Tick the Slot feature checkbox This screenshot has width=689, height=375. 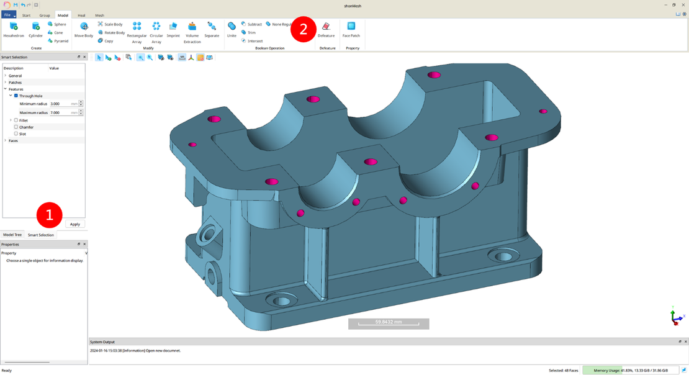tap(16, 133)
